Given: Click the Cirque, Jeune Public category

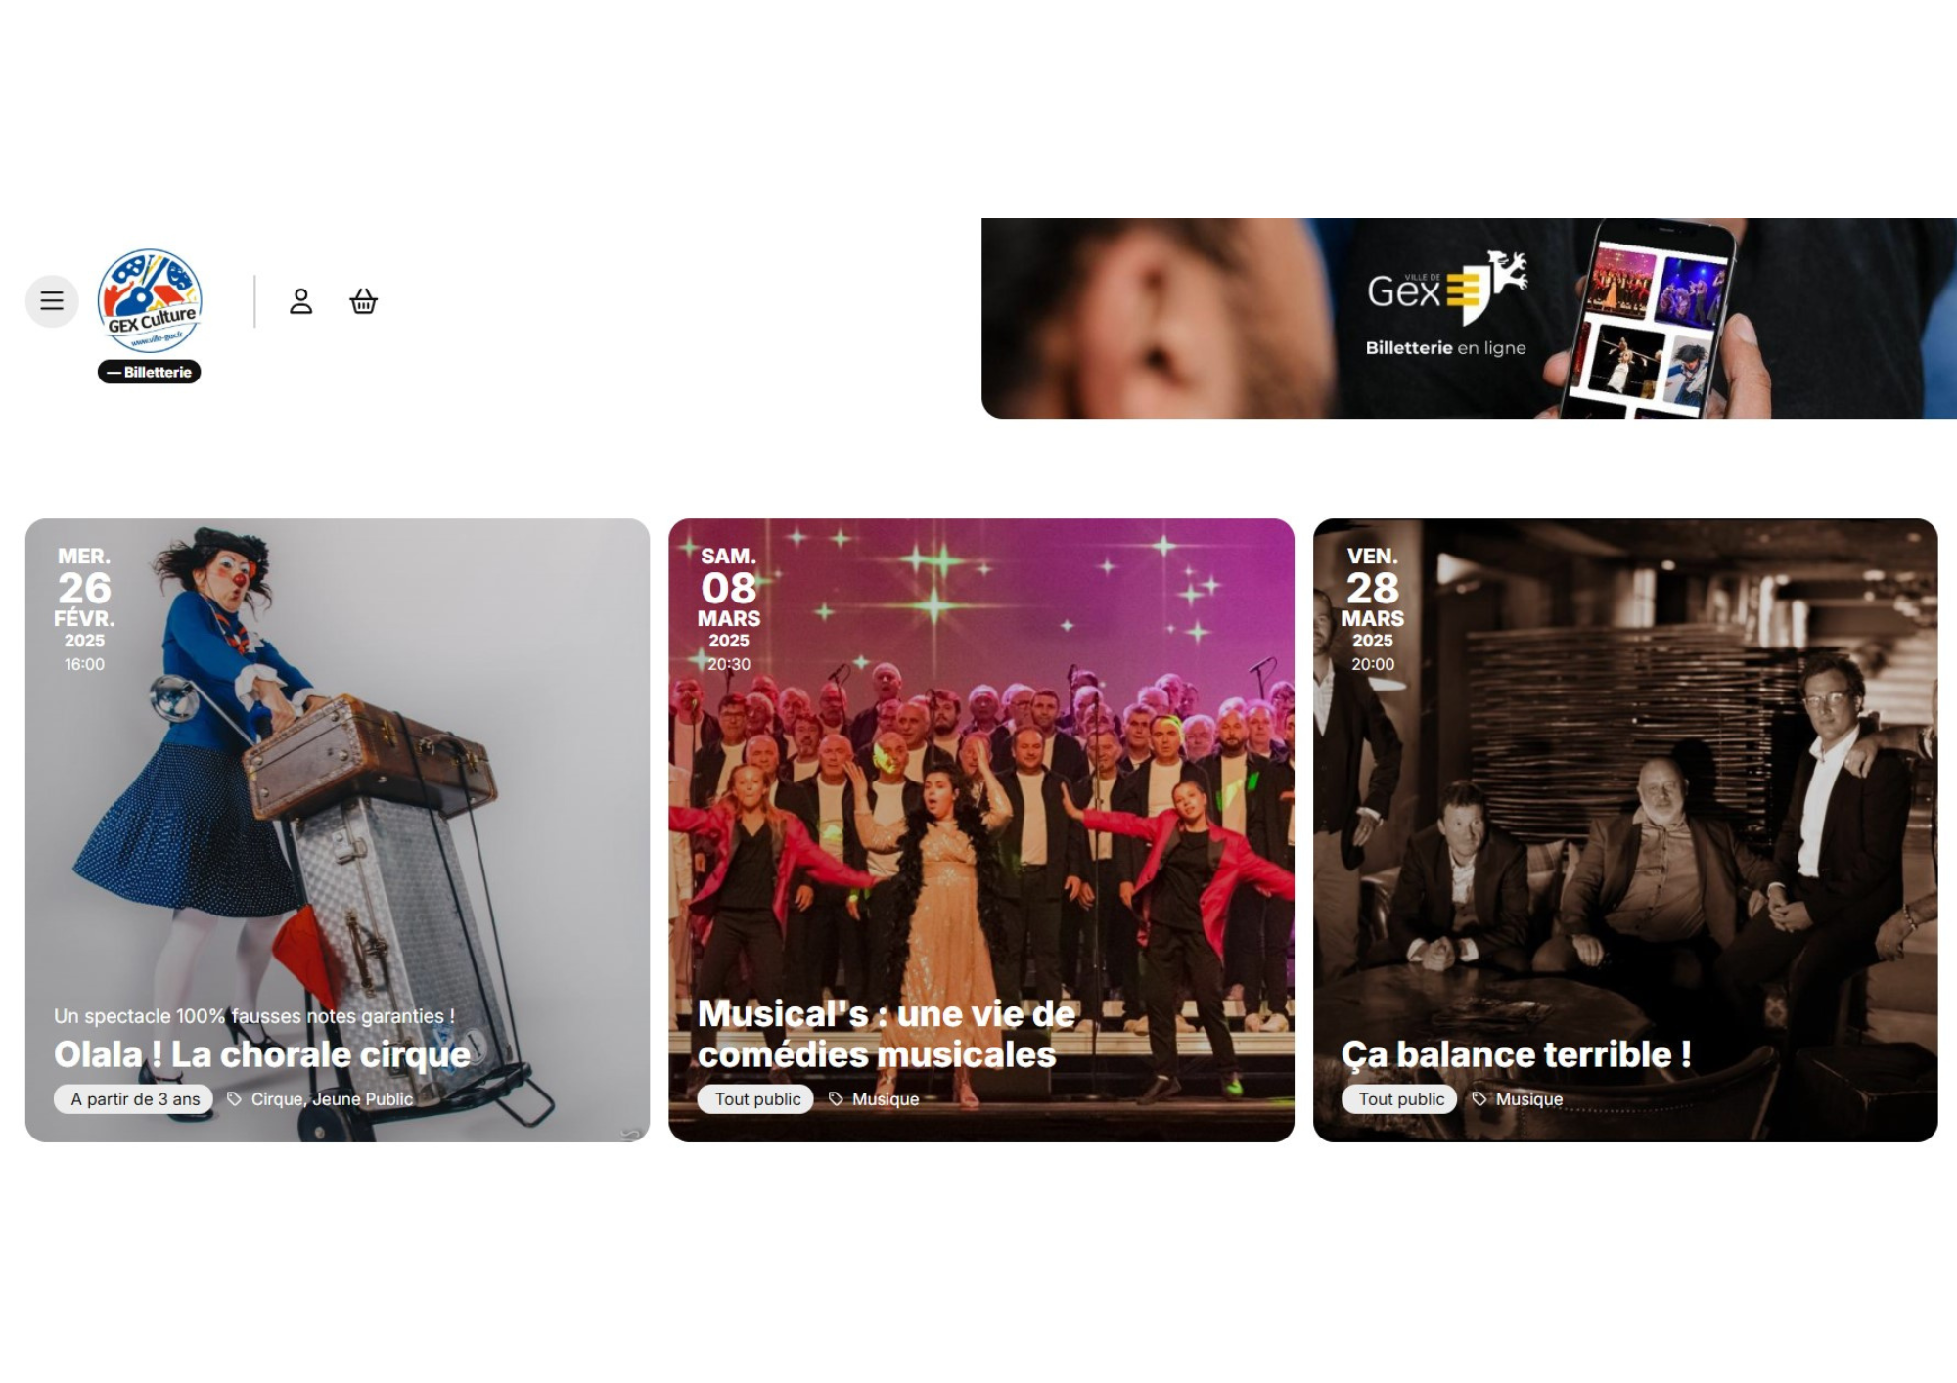Looking at the screenshot, I should click(333, 1098).
